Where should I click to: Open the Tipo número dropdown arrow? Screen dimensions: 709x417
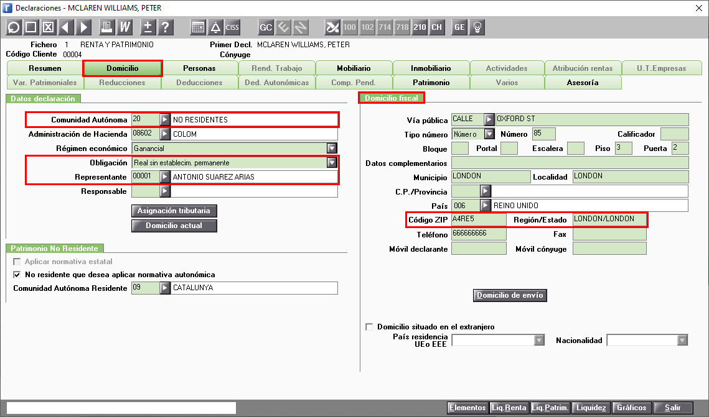(489, 134)
